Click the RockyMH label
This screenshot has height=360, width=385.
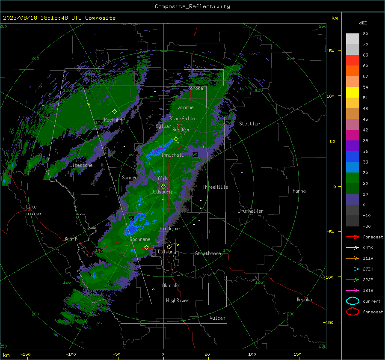pos(113,120)
